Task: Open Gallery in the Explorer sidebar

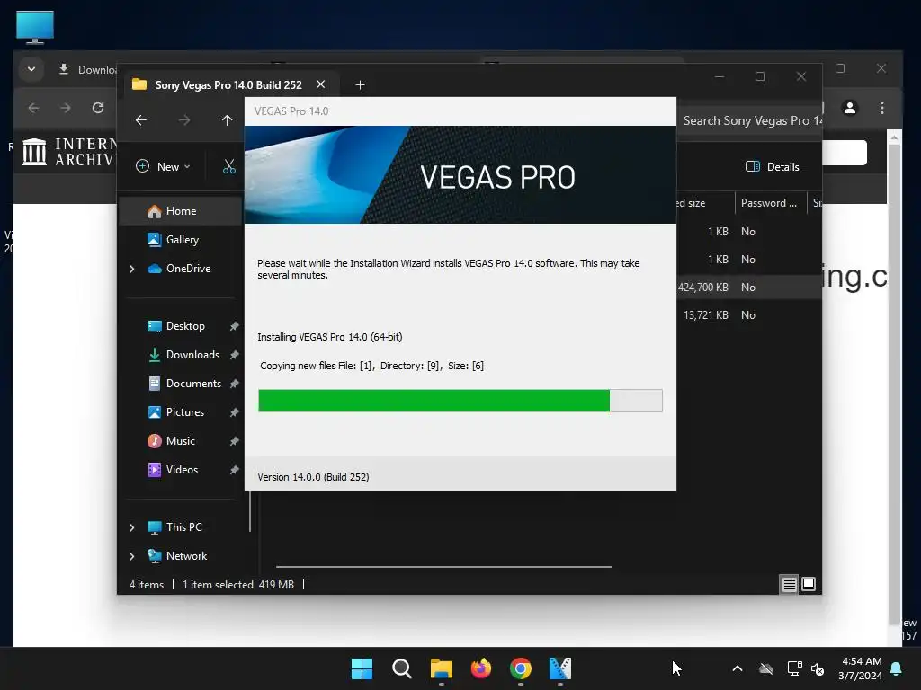Action: click(x=182, y=239)
